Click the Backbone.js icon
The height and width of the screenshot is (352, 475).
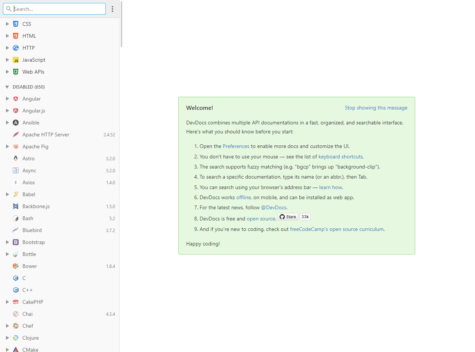tap(16, 206)
